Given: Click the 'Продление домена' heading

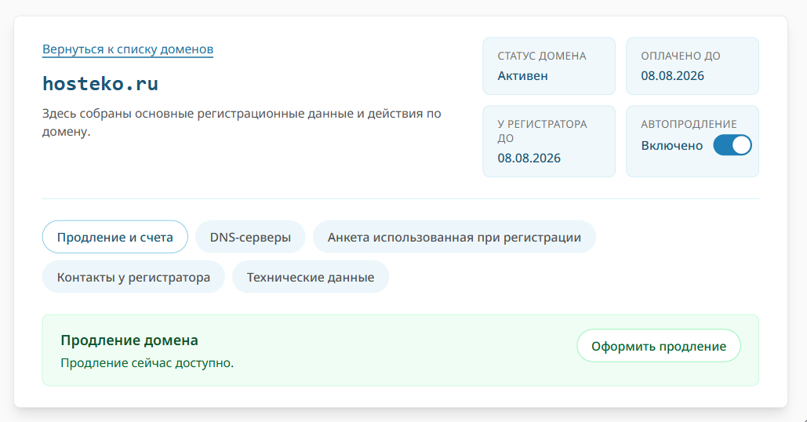Looking at the screenshot, I should tap(129, 340).
